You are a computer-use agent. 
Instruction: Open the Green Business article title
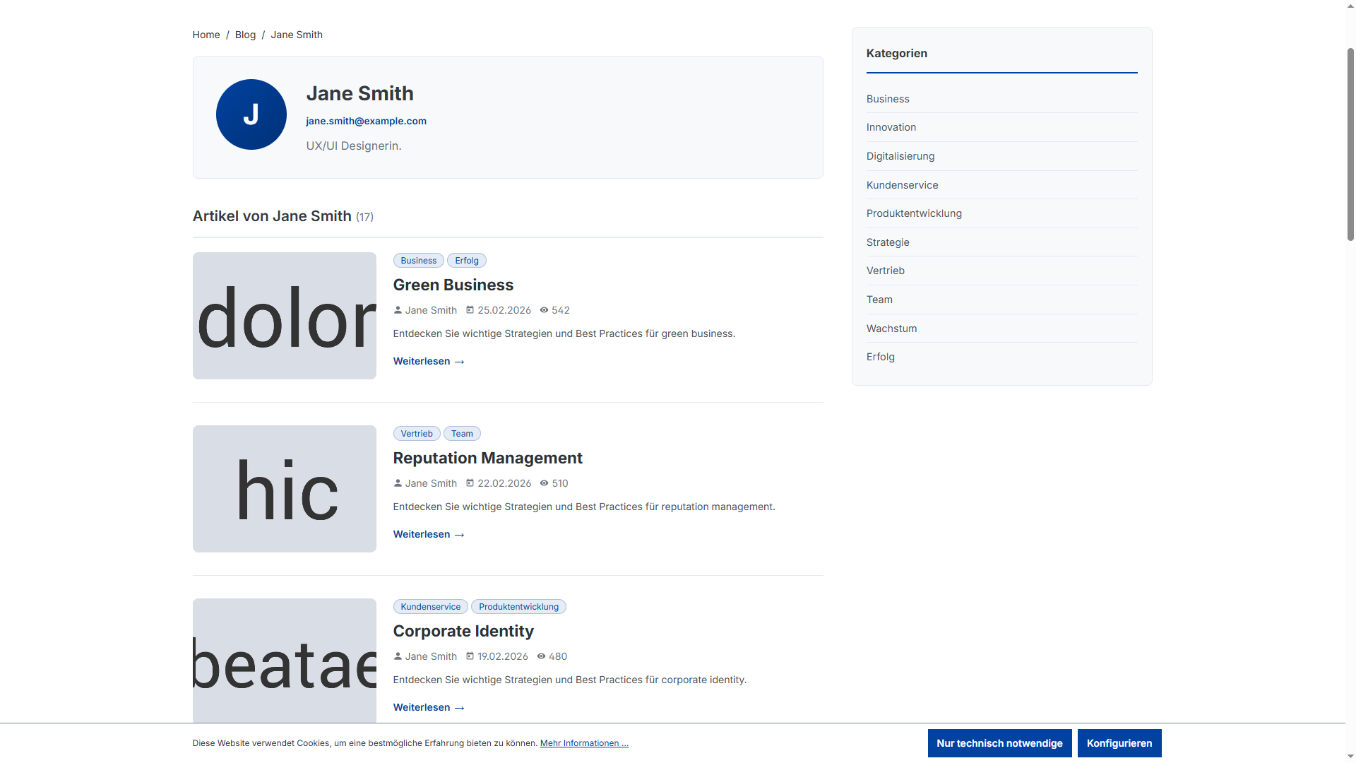pyautogui.click(x=453, y=285)
